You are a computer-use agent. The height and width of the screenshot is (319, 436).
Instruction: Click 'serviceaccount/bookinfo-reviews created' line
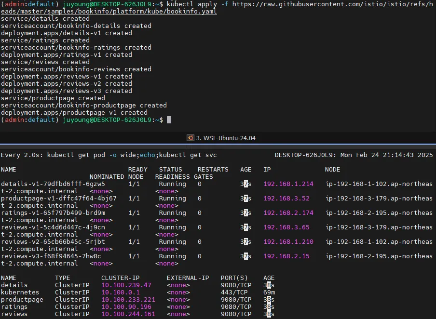[x=76, y=69]
